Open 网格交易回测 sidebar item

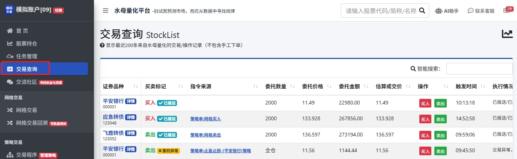[x=32, y=123]
